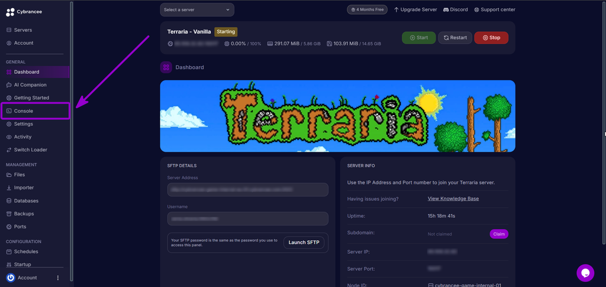Screen dimensions: 606x287
Task: Open the live chat bubble
Action: coord(585,273)
